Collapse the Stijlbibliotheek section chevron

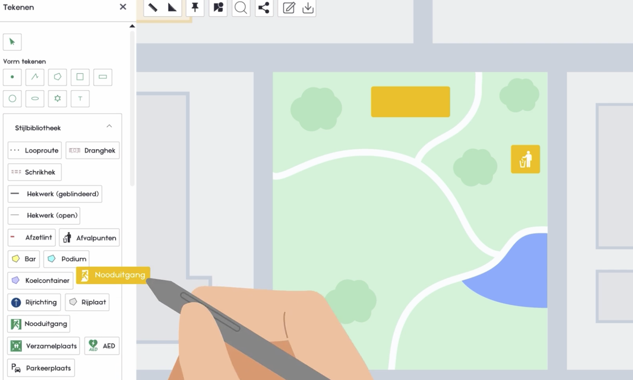pos(109,126)
